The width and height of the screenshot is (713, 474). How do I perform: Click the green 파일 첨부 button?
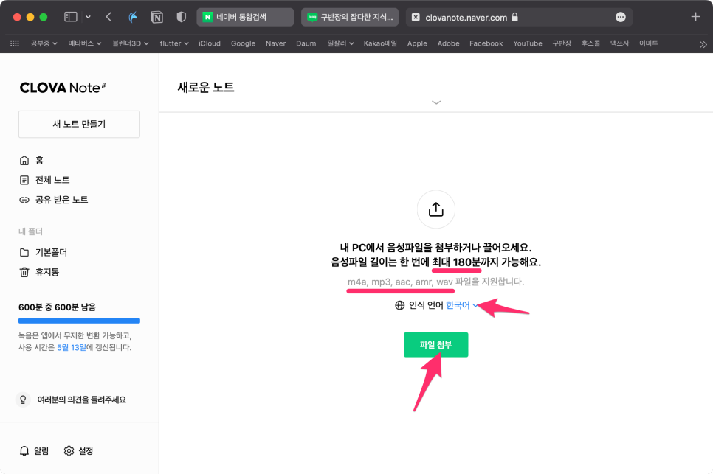click(435, 344)
